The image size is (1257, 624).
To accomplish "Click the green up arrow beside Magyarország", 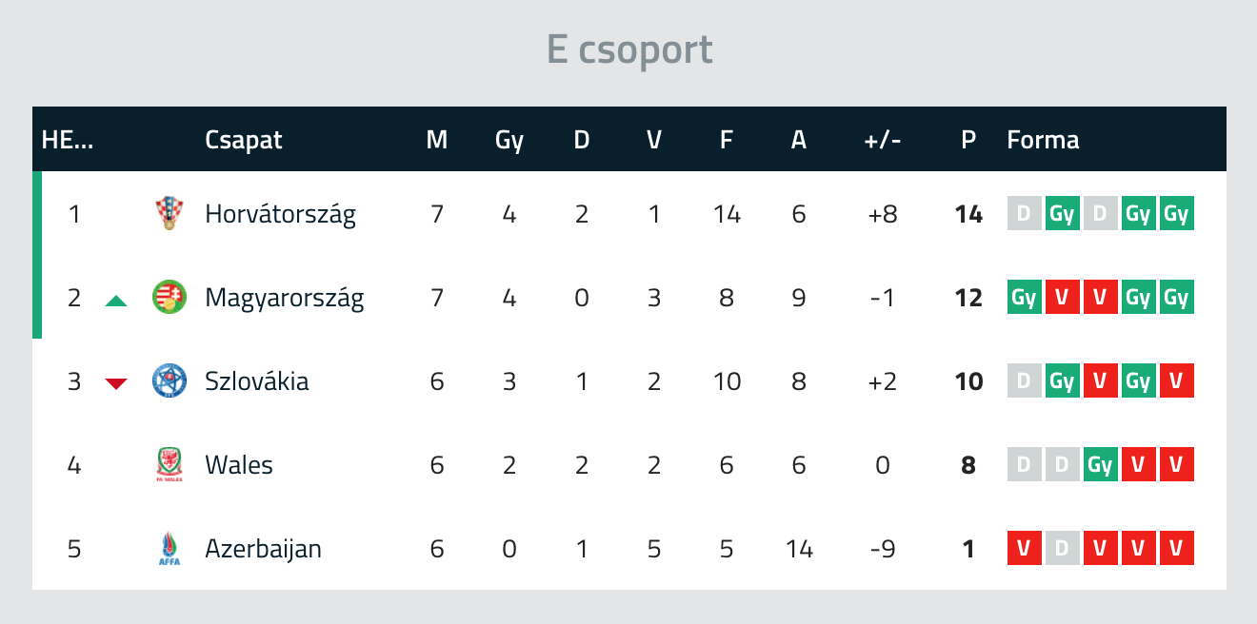I will pos(116,301).
